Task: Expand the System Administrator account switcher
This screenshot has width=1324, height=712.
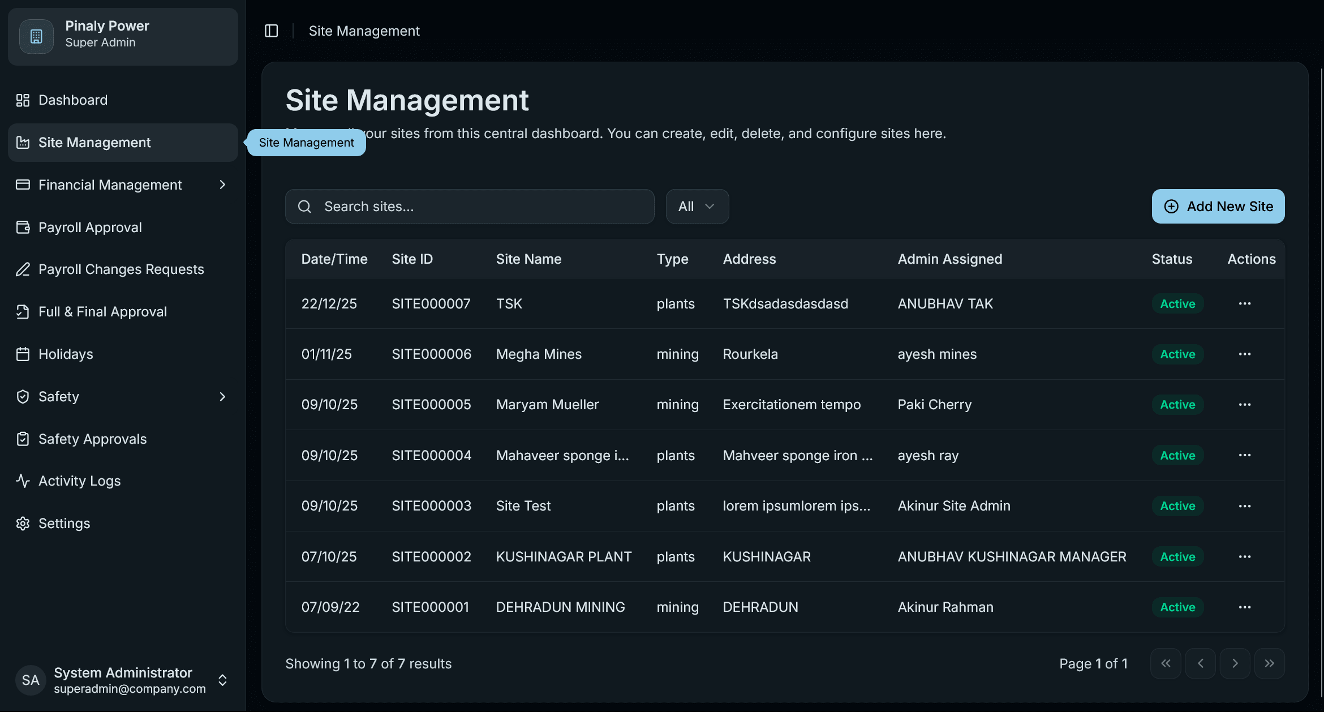Action: click(222, 680)
